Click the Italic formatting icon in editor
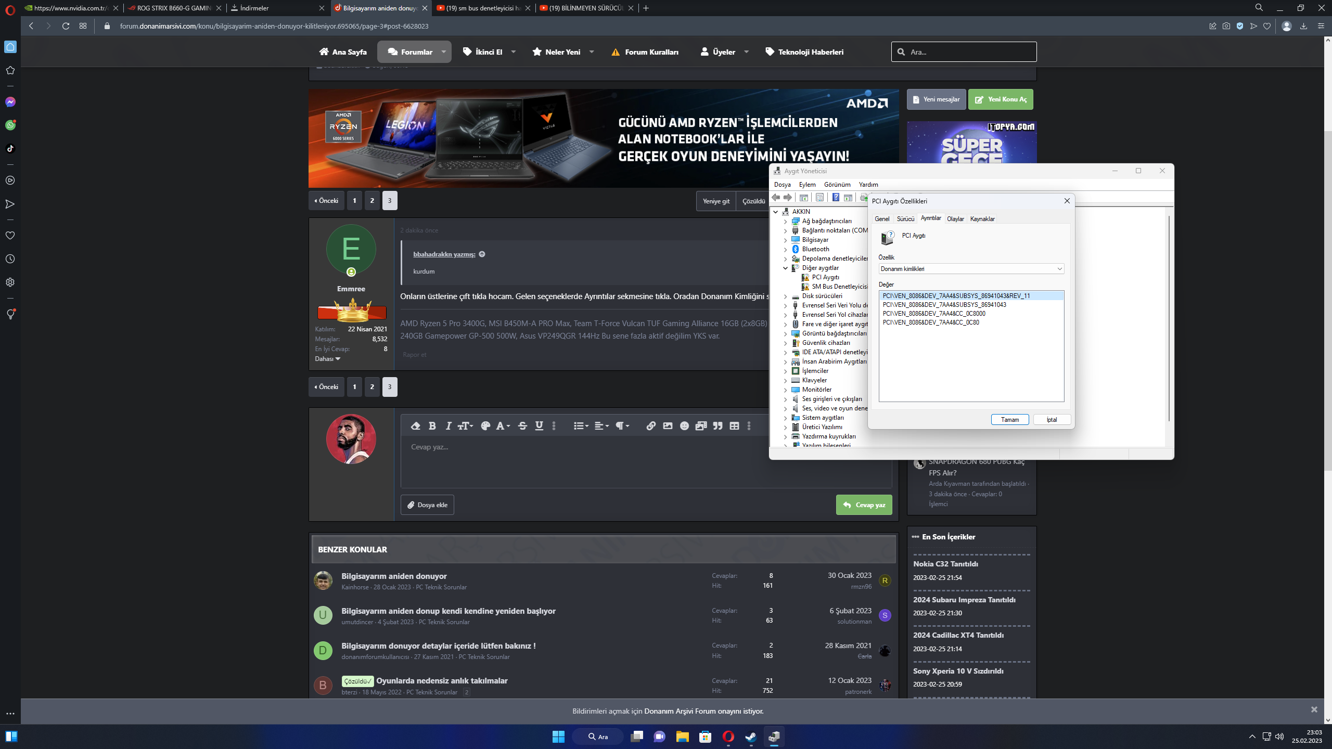Viewport: 1332px width, 749px height. click(x=448, y=426)
